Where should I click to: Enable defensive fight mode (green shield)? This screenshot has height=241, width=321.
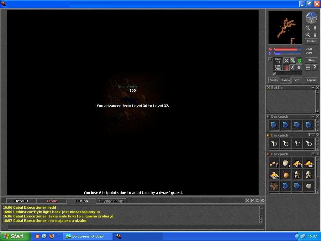click(299, 61)
